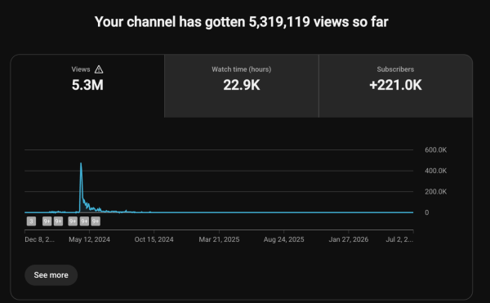490x303 pixels.
Task: Click the second 9+ video marker in the row
Action: (x=58, y=221)
